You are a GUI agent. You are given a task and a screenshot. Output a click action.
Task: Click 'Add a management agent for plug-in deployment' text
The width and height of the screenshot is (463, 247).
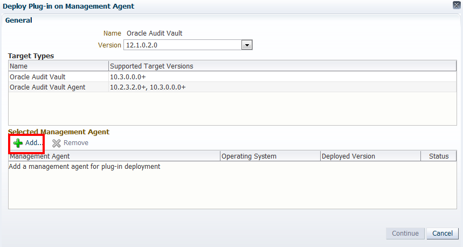pos(85,167)
